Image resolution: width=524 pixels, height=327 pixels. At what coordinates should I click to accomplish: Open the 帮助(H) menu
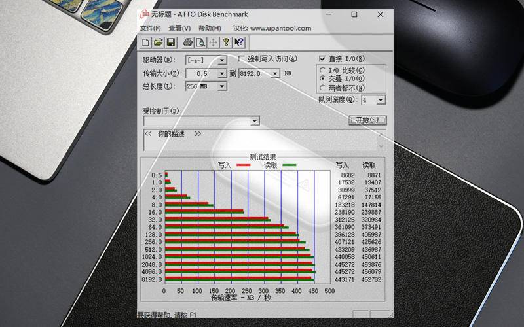point(210,28)
